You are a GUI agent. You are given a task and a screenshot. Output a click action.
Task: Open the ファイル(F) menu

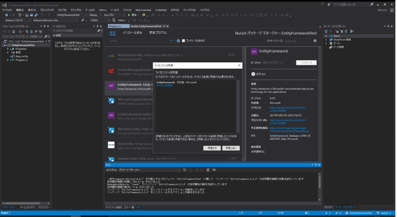[7, 10]
